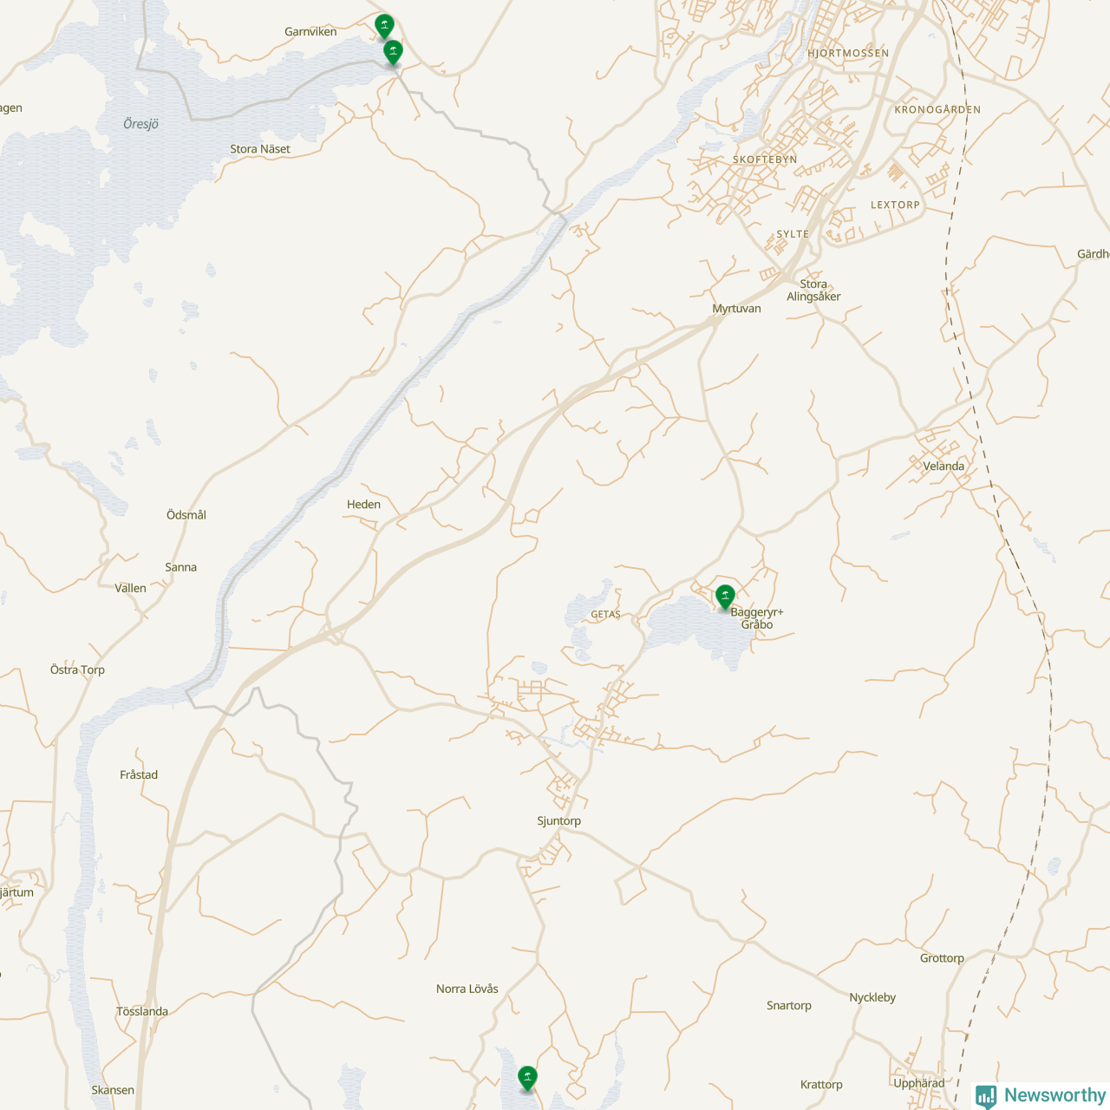The image size is (1110, 1110).
Task: Click the Skoftebyn district label
Action: tap(765, 160)
